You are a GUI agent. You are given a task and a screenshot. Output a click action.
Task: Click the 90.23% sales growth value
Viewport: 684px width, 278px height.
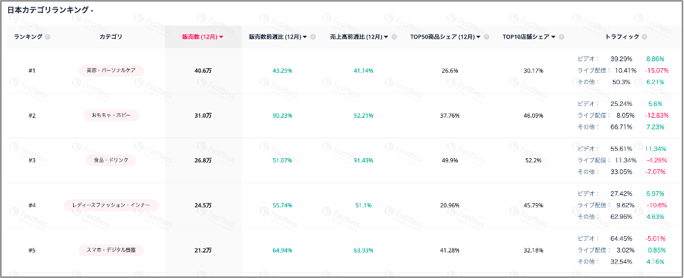click(x=283, y=115)
